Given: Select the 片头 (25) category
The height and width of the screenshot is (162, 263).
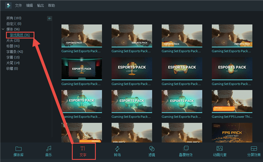Looking at the screenshot, I should pyautogui.click(x=13, y=41).
